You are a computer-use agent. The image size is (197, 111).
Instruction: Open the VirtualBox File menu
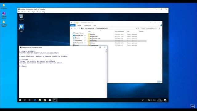[x=19, y=12]
